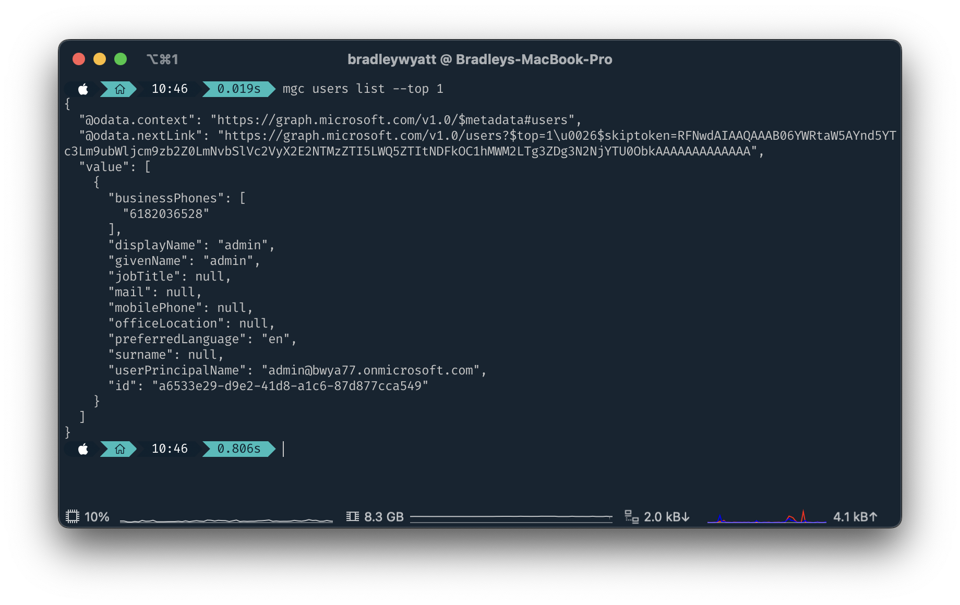Image resolution: width=960 pixels, height=605 pixels.
Task: Click the 10:46 time in the top prompt
Action: pyautogui.click(x=170, y=89)
